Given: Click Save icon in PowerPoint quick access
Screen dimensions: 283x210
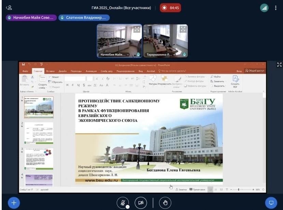Looking at the screenshot, I should [x=23, y=64].
